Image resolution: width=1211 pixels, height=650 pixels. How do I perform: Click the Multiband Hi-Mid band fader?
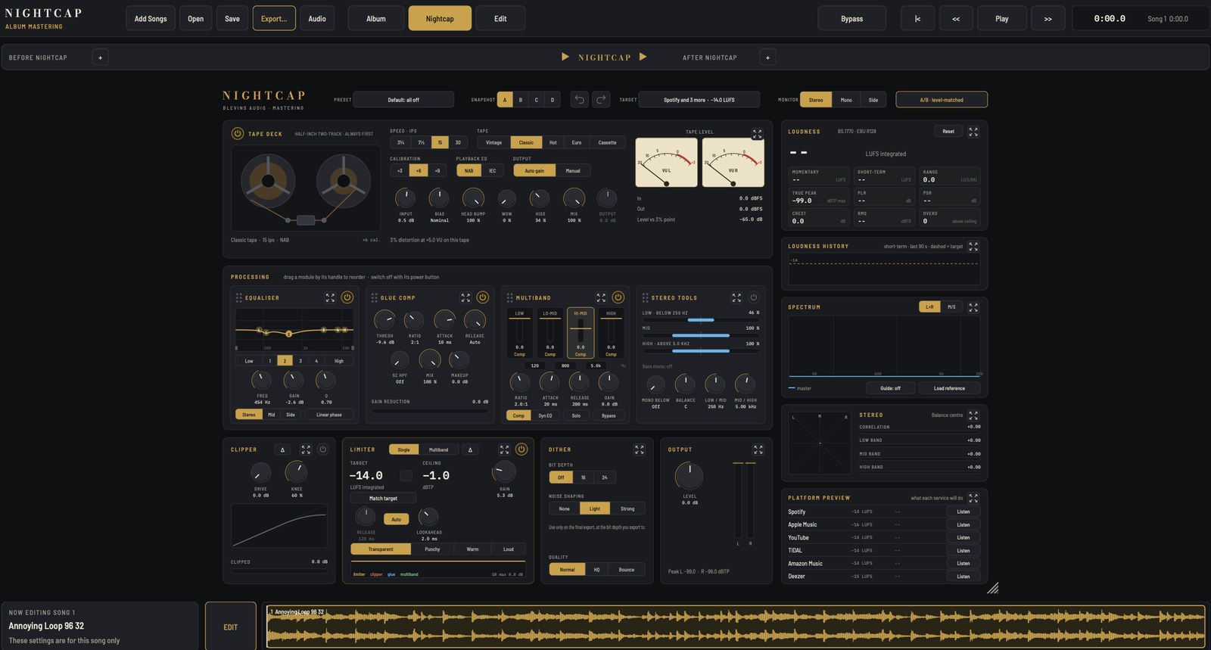(x=581, y=329)
